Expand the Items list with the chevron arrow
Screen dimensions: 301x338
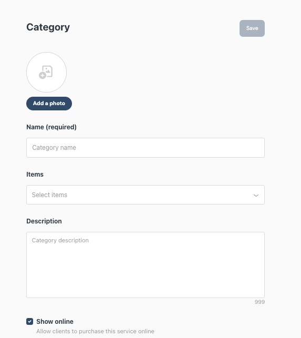(256, 196)
